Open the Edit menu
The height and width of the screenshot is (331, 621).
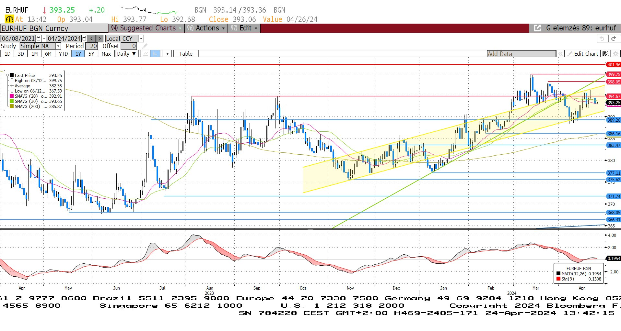pyautogui.click(x=244, y=28)
